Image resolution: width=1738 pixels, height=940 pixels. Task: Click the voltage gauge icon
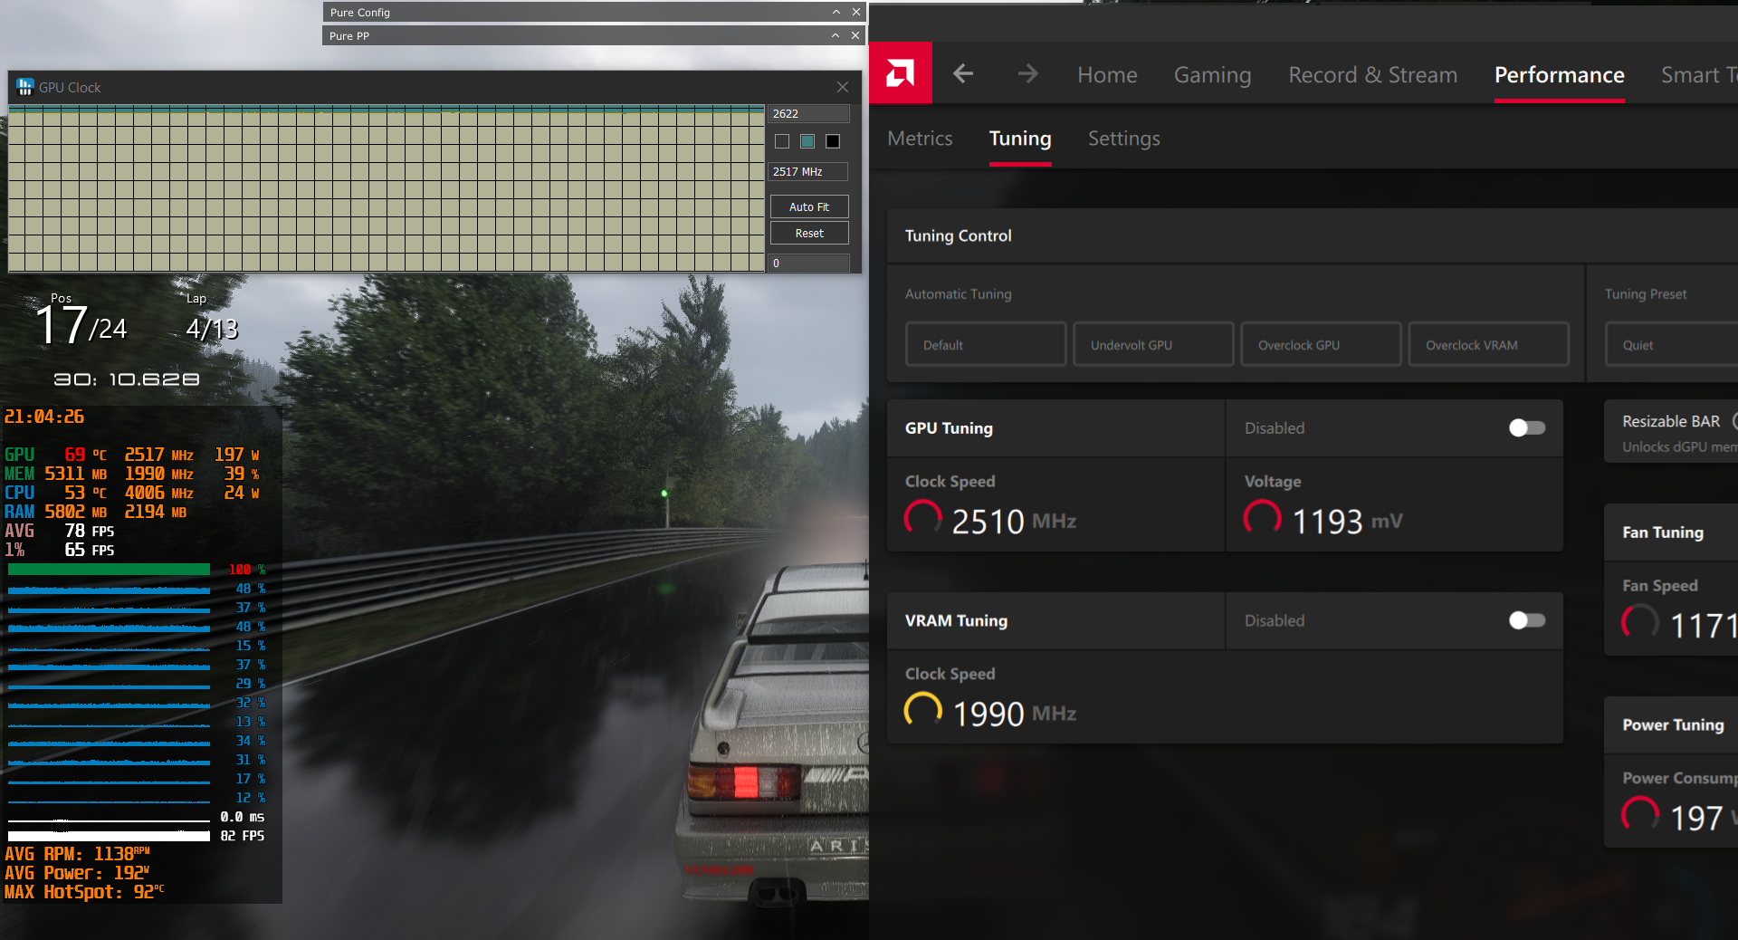pyautogui.click(x=1263, y=519)
